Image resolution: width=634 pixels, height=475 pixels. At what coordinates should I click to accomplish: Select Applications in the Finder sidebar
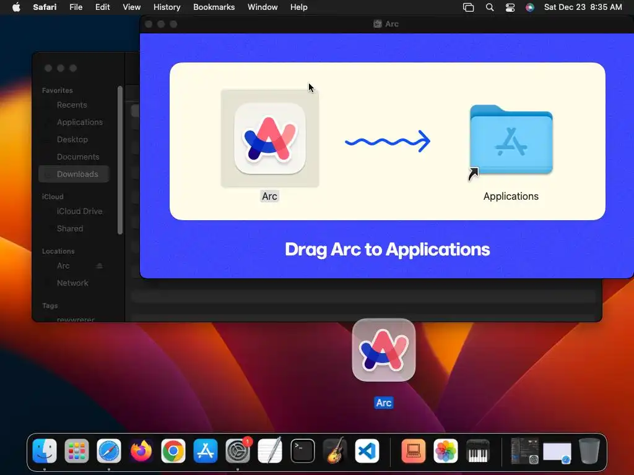74,122
